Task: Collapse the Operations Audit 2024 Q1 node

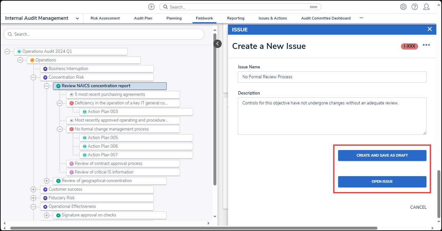Action: point(7,52)
